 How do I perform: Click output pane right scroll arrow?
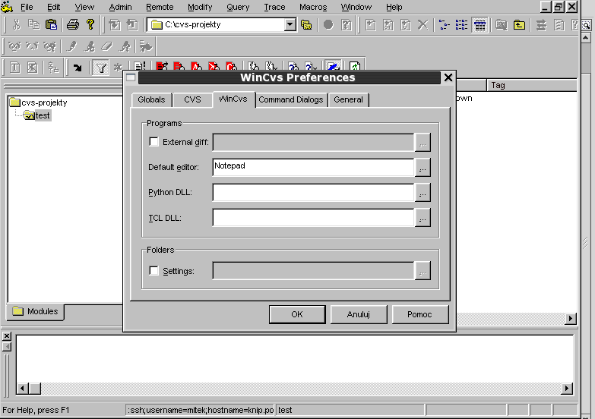[567, 389]
